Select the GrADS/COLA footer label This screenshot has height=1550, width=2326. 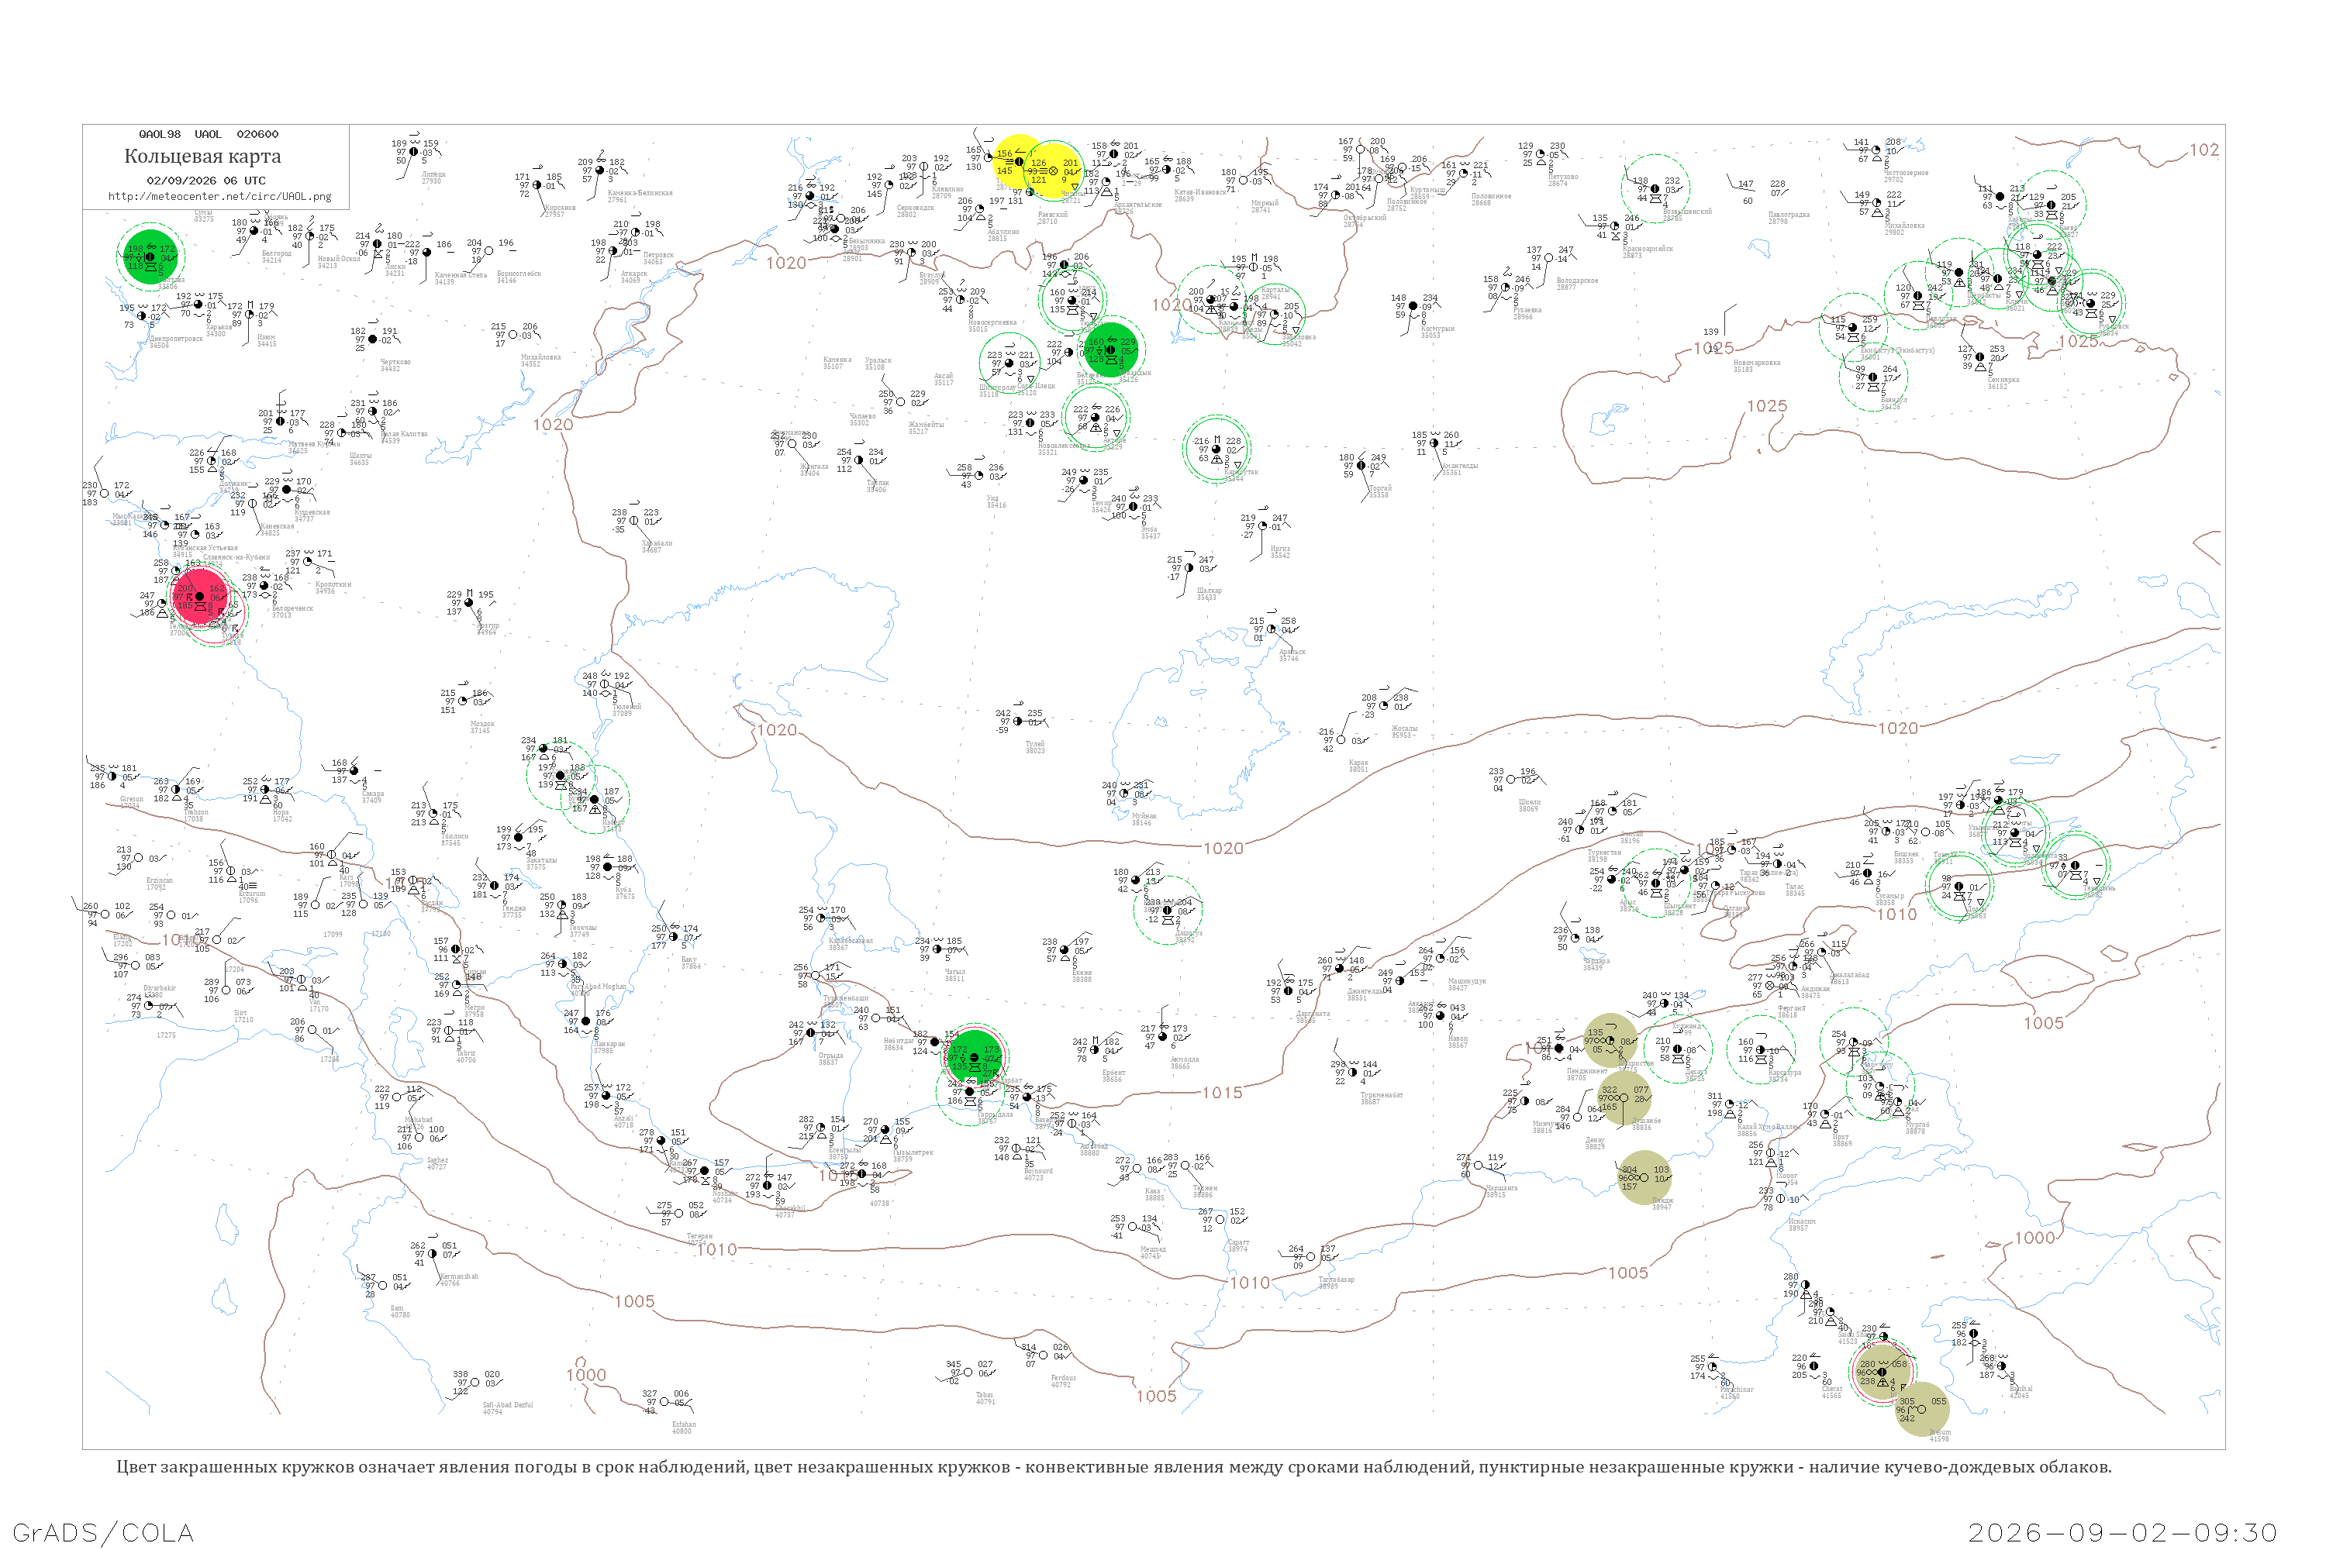pyautogui.click(x=103, y=1532)
